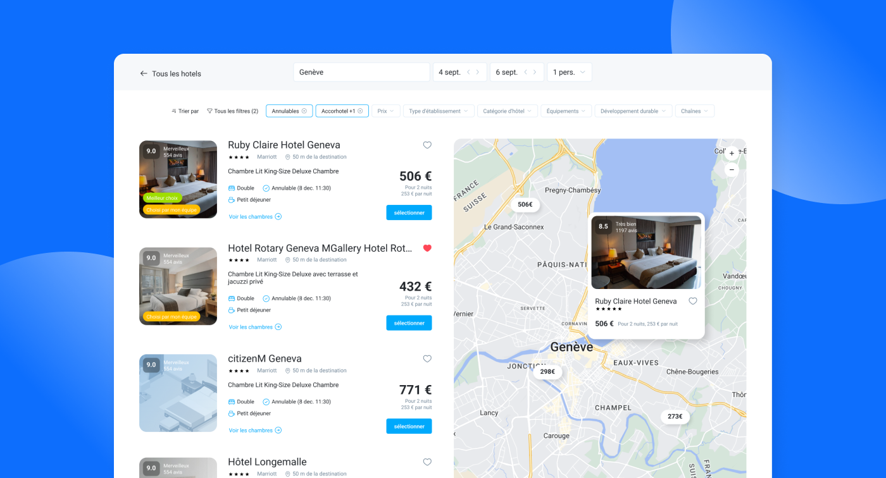Viewport: 886px width, 478px height.
Task: Click the 298€ map price marker
Action: [x=547, y=372]
